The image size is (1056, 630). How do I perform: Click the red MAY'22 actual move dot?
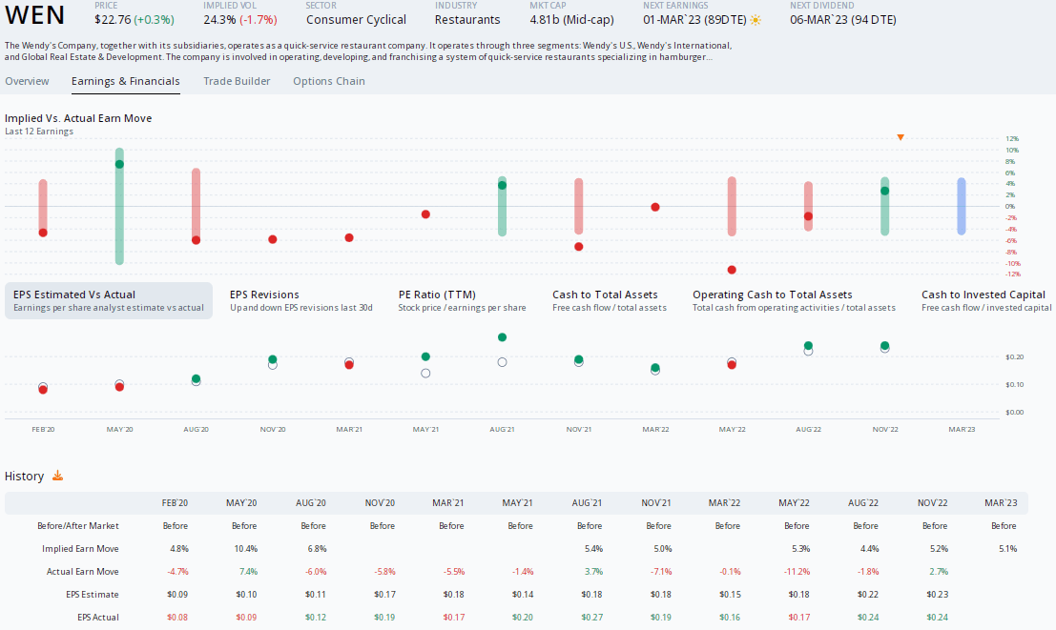[x=732, y=270]
